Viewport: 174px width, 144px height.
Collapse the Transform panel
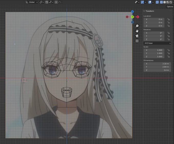click(144, 11)
